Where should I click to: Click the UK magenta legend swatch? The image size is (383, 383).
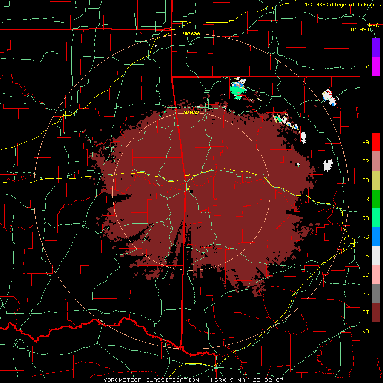[x=376, y=67]
